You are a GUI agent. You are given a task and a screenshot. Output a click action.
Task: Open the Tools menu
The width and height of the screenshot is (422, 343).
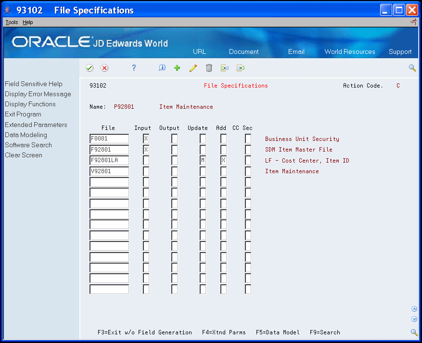(x=12, y=22)
